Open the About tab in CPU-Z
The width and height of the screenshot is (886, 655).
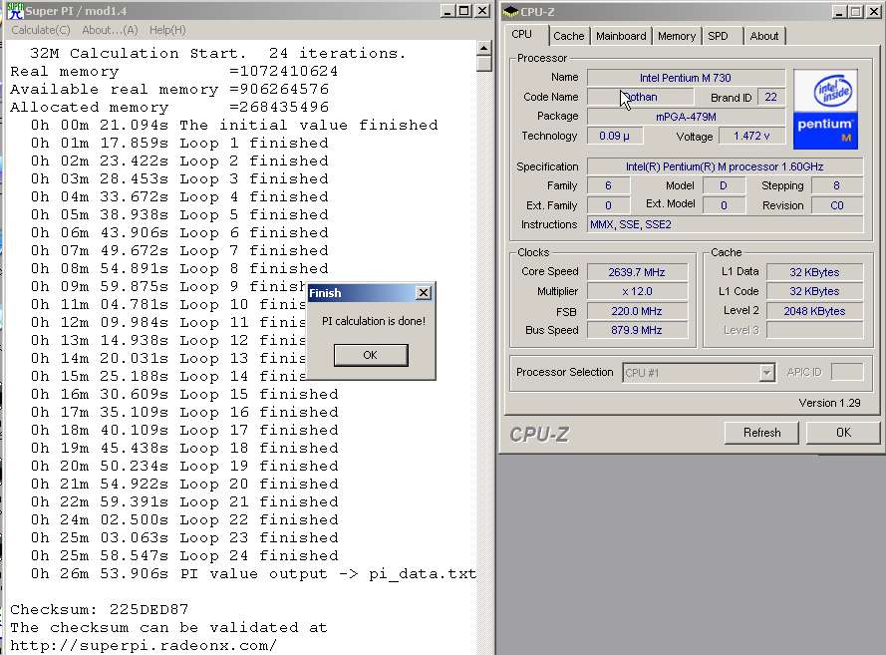pyautogui.click(x=764, y=36)
